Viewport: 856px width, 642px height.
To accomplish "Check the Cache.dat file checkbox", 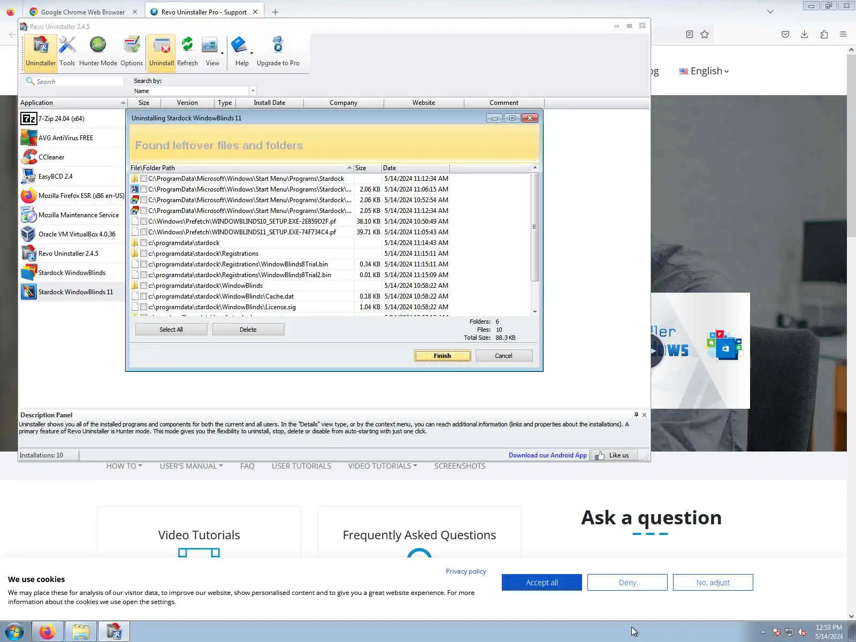I will [x=143, y=296].
